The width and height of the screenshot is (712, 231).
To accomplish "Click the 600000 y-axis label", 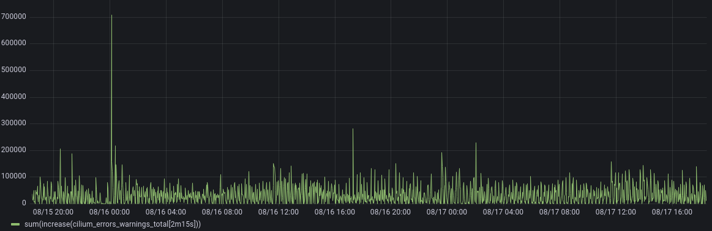I will click(x=13, y=43).
